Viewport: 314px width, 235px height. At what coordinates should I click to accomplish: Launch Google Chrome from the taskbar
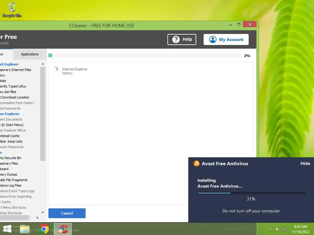pos(44,229)
